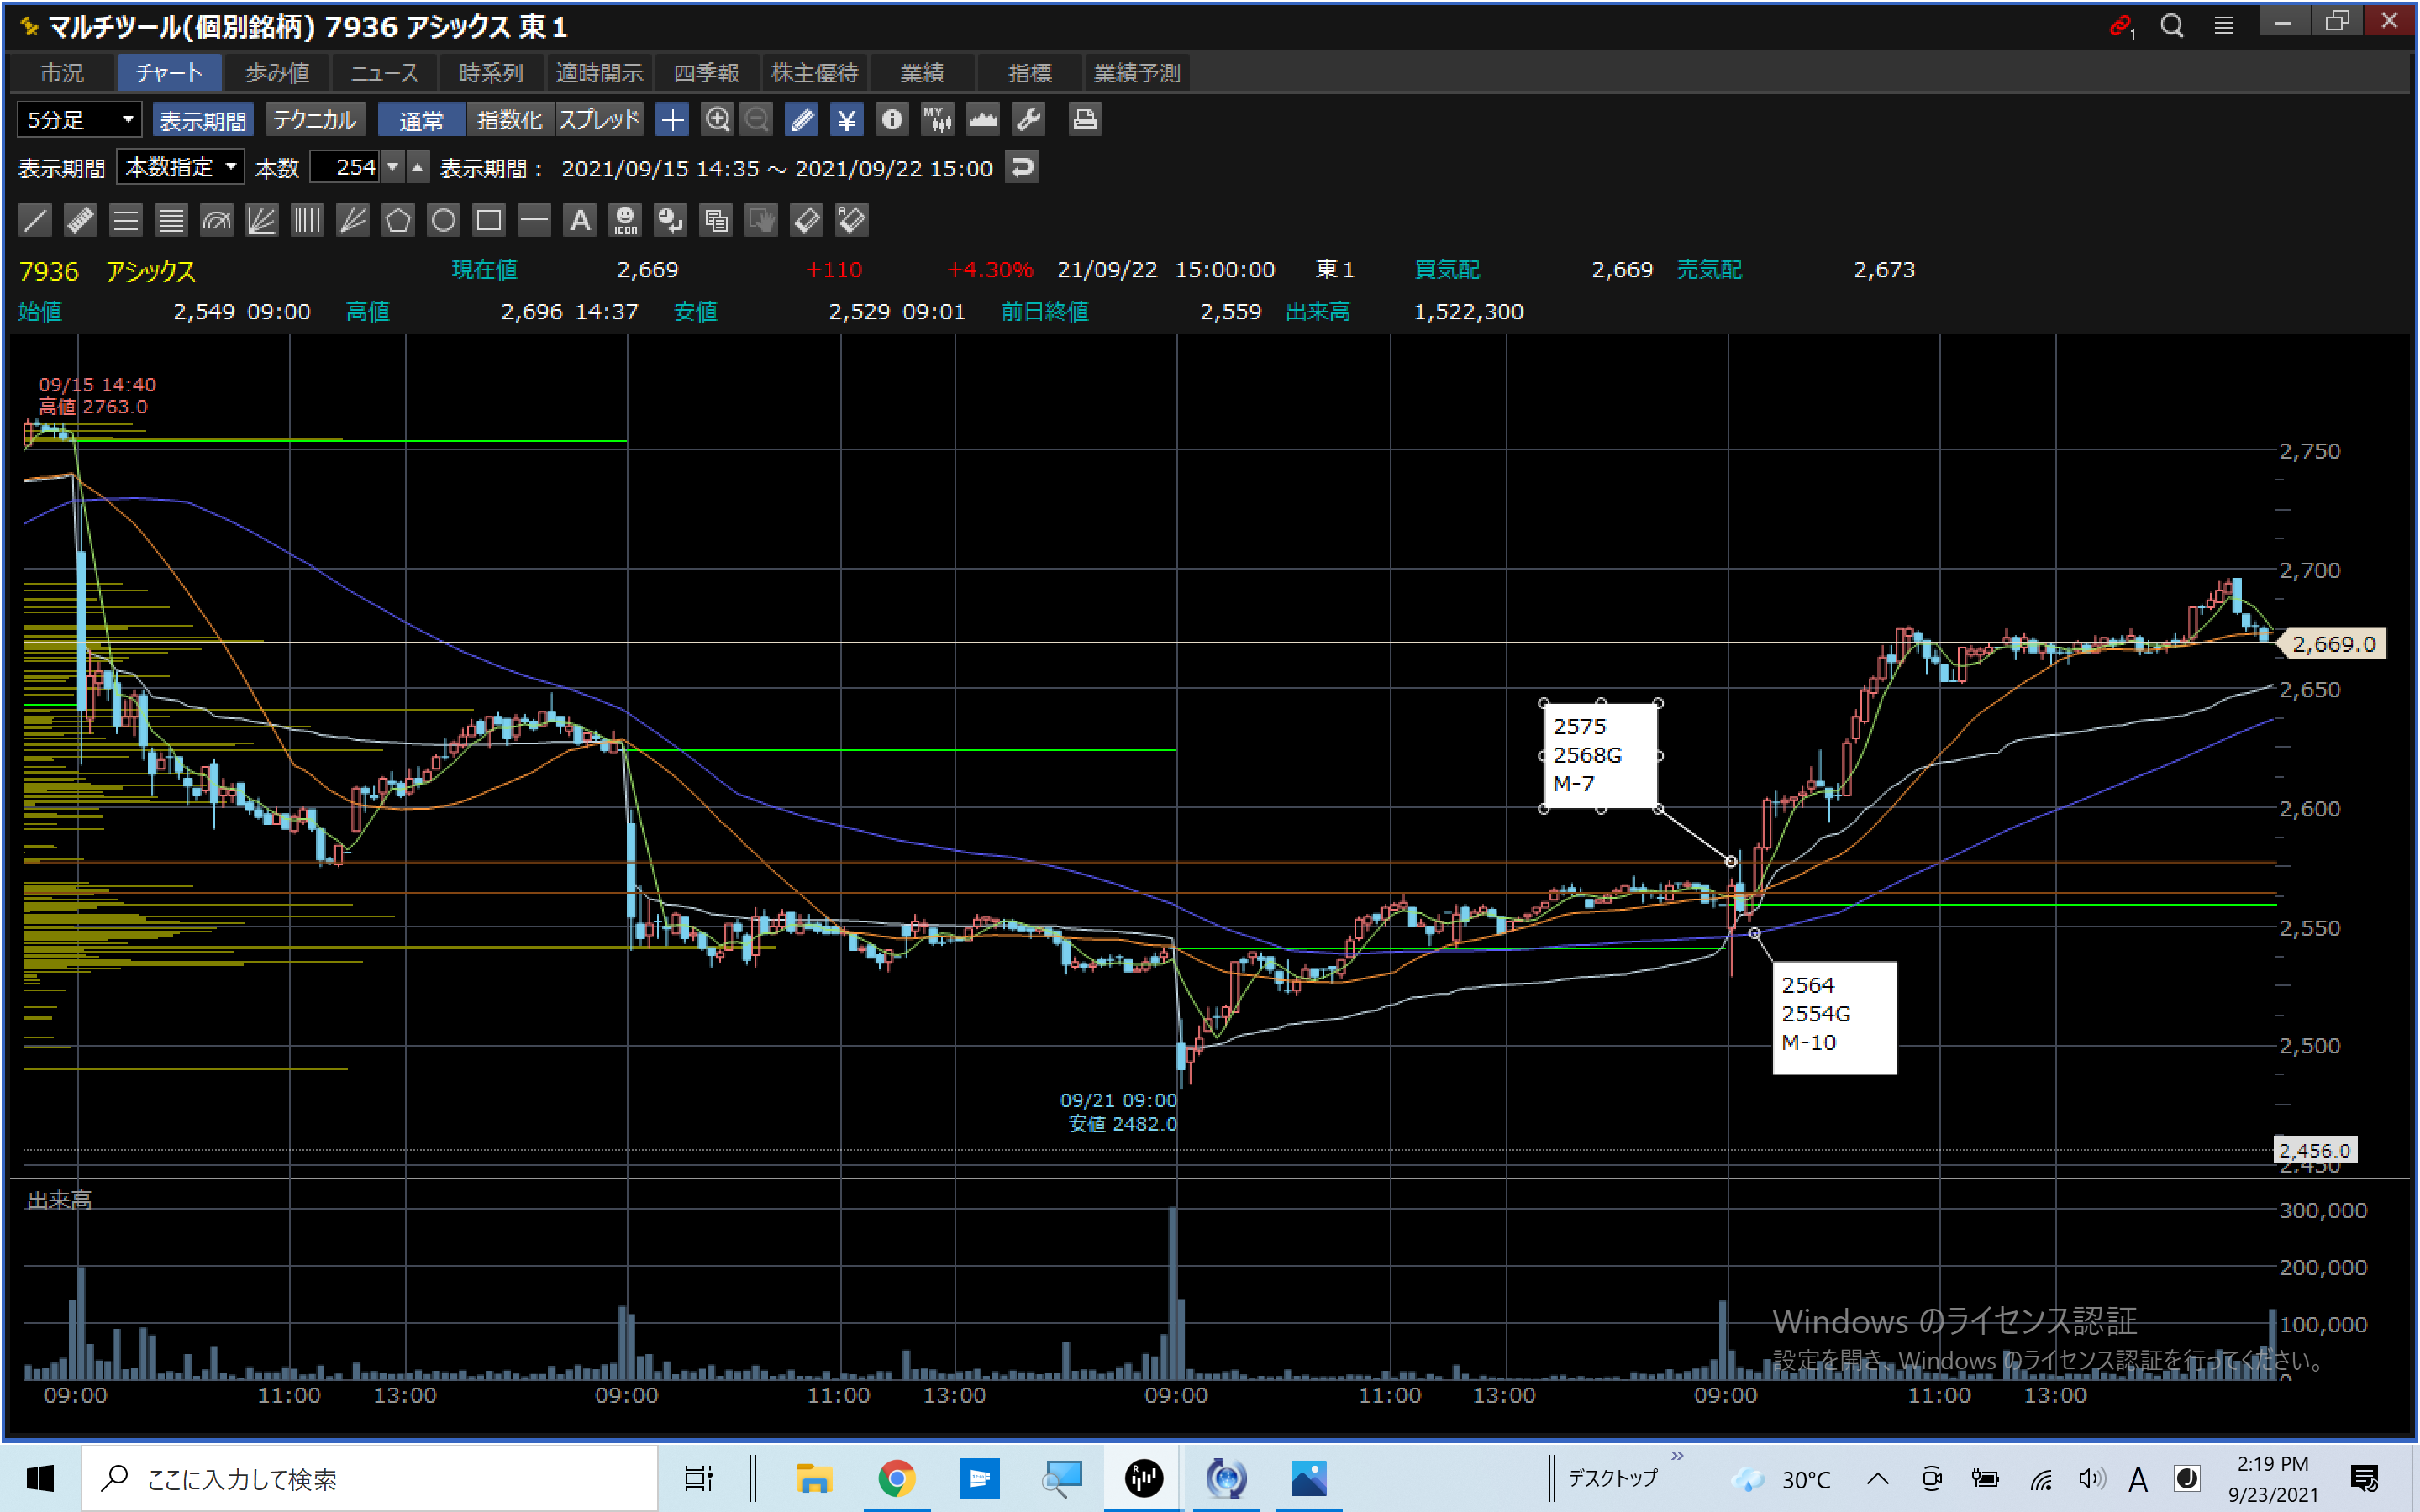Screen dimensions: 2420x1512
Task: Toggle the yen price display button
Action: 847,120
